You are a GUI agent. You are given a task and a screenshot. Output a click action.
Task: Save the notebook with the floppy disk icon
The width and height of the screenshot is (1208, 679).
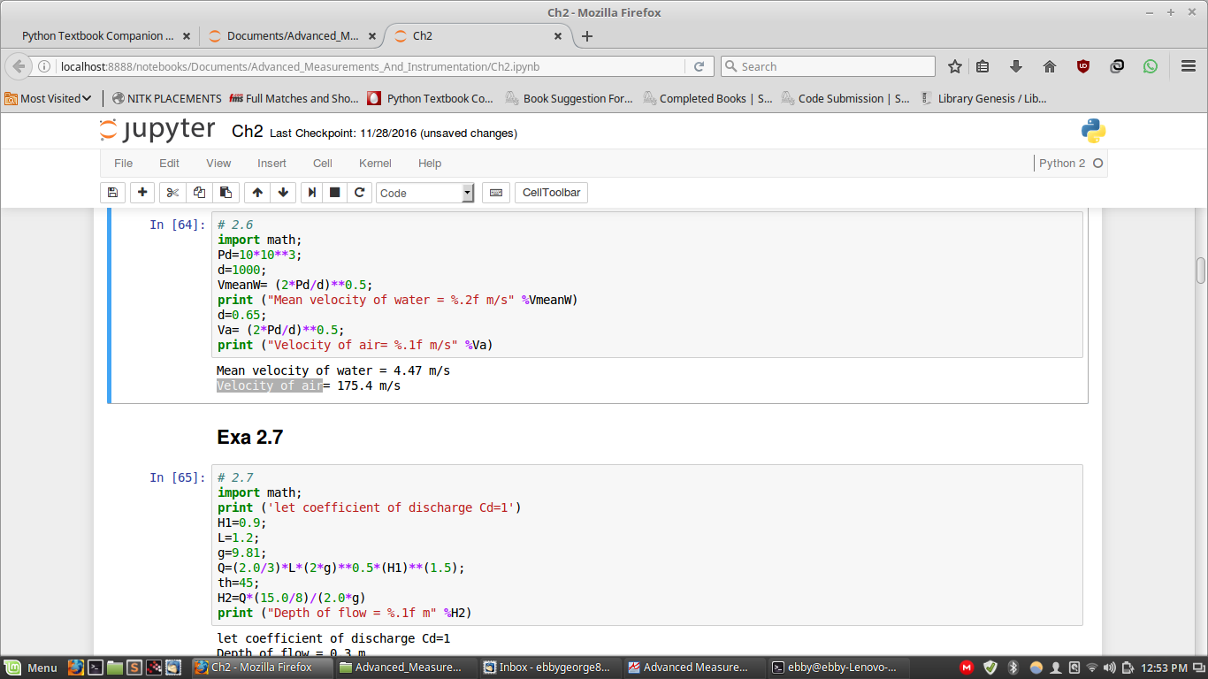(x=112, y=193)
